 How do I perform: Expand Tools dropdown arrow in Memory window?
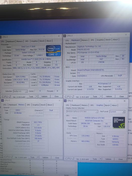click(38, 157)
